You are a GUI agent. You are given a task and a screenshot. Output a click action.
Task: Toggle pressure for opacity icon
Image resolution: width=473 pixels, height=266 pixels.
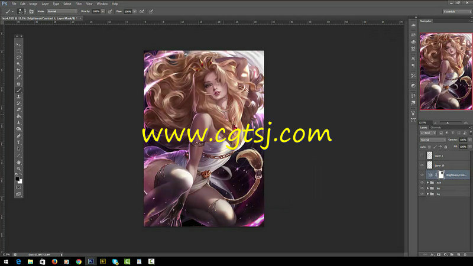[x=110, y=11]
